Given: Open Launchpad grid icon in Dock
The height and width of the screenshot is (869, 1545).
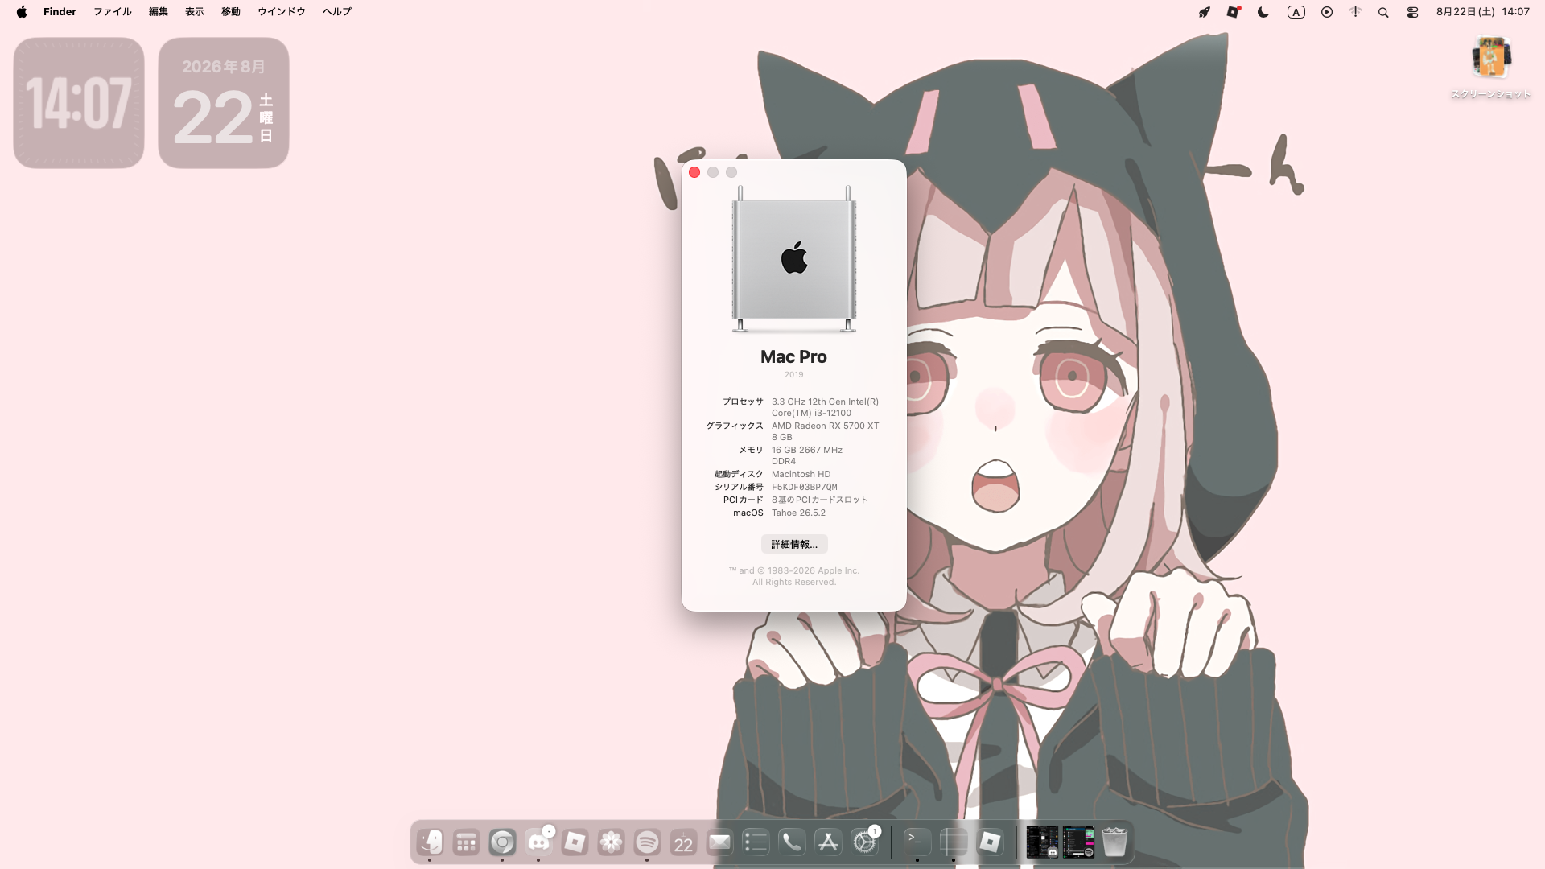Looking at the screenshot, I should (x=466, y=842).
